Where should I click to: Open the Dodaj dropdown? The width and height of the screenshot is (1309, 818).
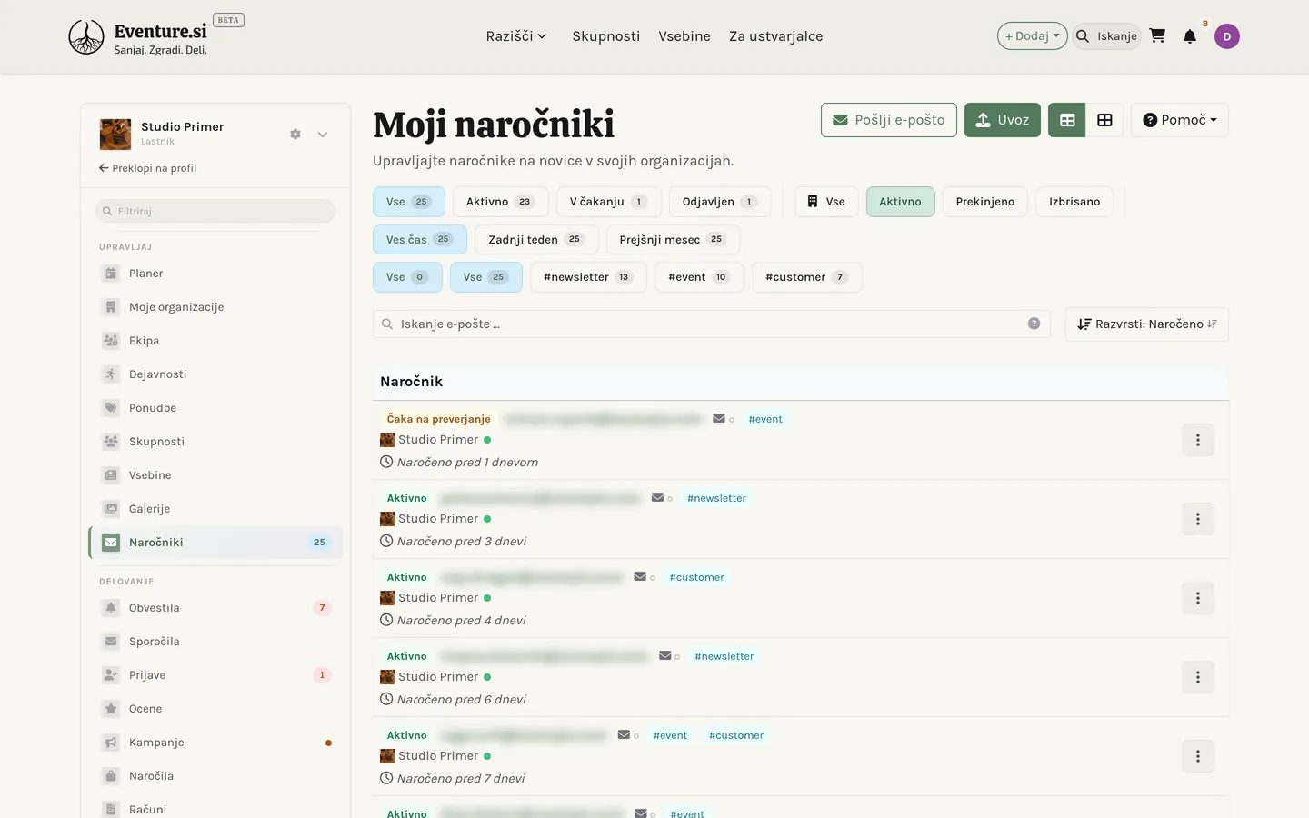1032,36
